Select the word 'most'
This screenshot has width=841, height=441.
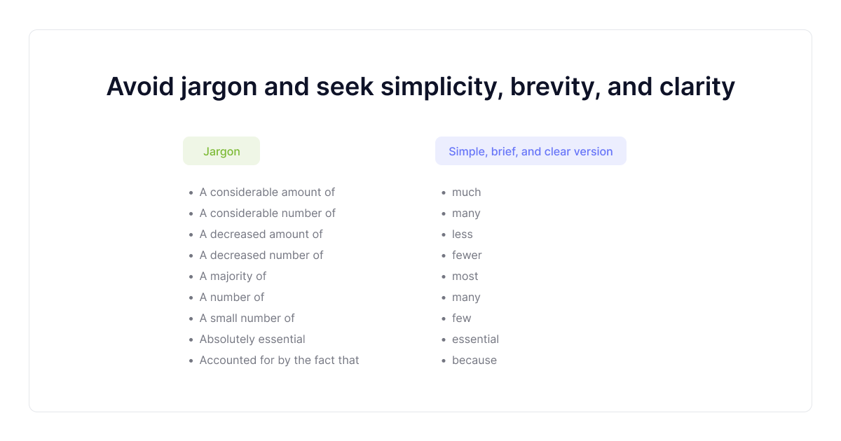pyautogui.click(x=465, y=276)
